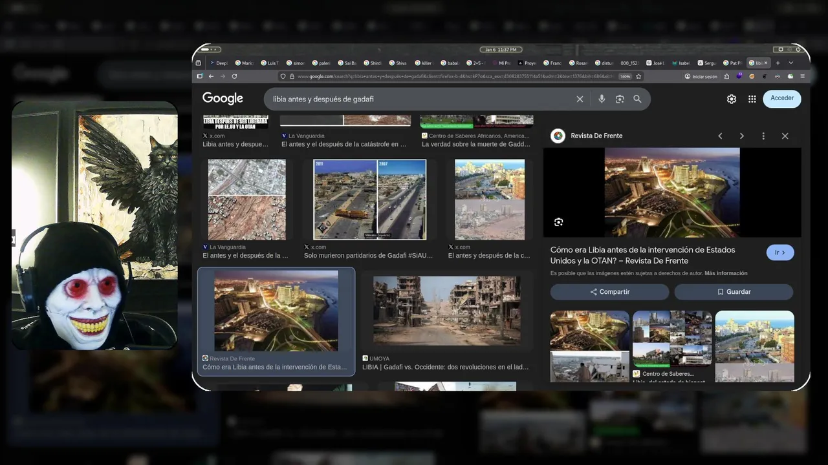Click the Acceder button
Screen dimensions: 828x465
782,98
